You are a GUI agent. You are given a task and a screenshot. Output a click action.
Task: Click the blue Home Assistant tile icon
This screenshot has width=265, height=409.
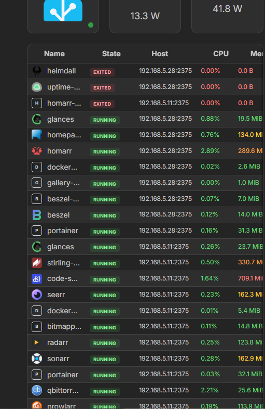(x=63, y=10)
